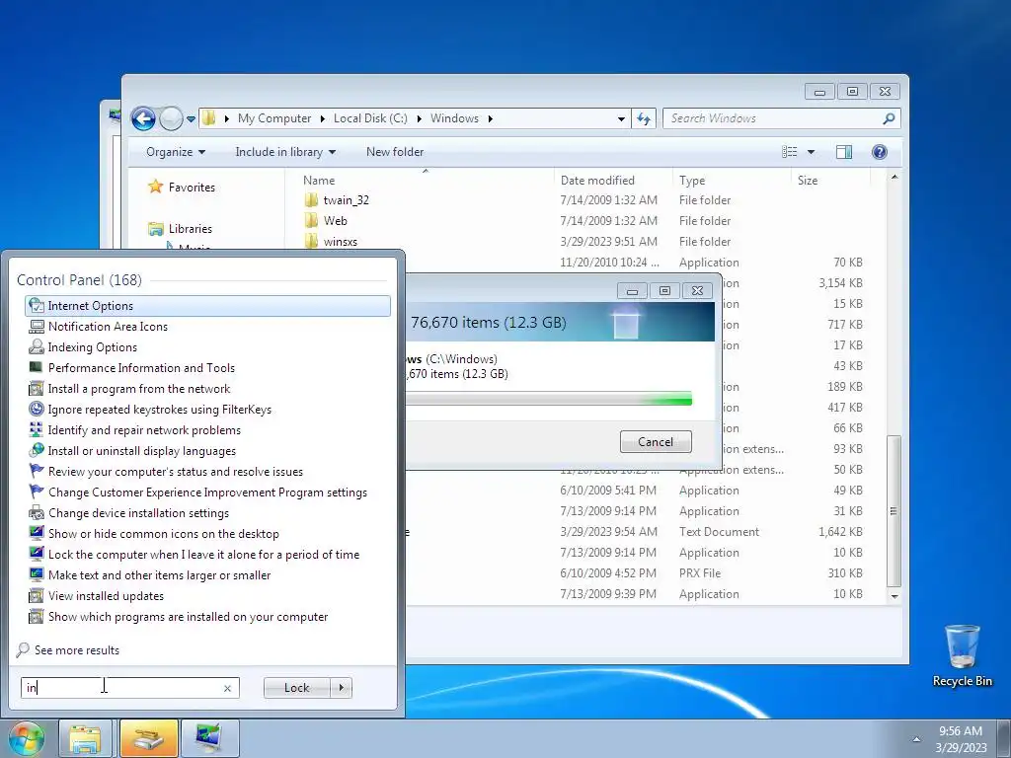Click the search magnifier in Search Windows box

(889, 118)
